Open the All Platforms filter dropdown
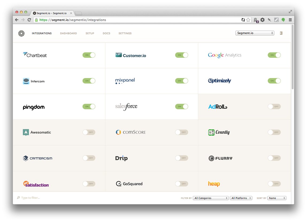This screenshot has width=307, height=222. pos(241,198)
